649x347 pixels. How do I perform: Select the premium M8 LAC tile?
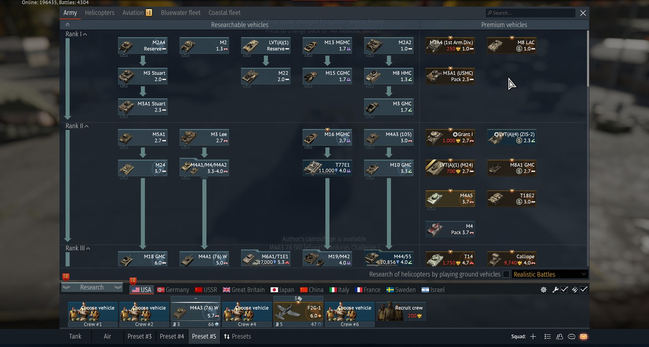pos(512,46)
